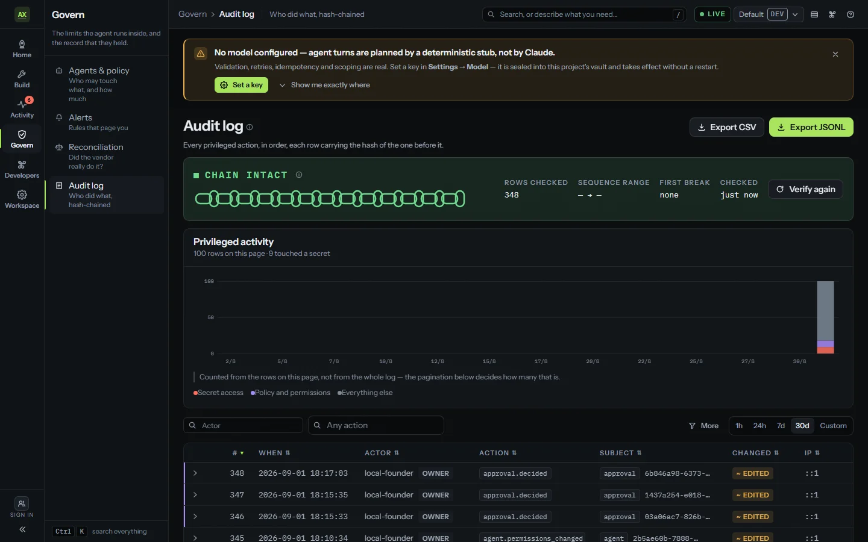
Task: Click the 30/8 bar in activity chart
Action: [825, 317]
